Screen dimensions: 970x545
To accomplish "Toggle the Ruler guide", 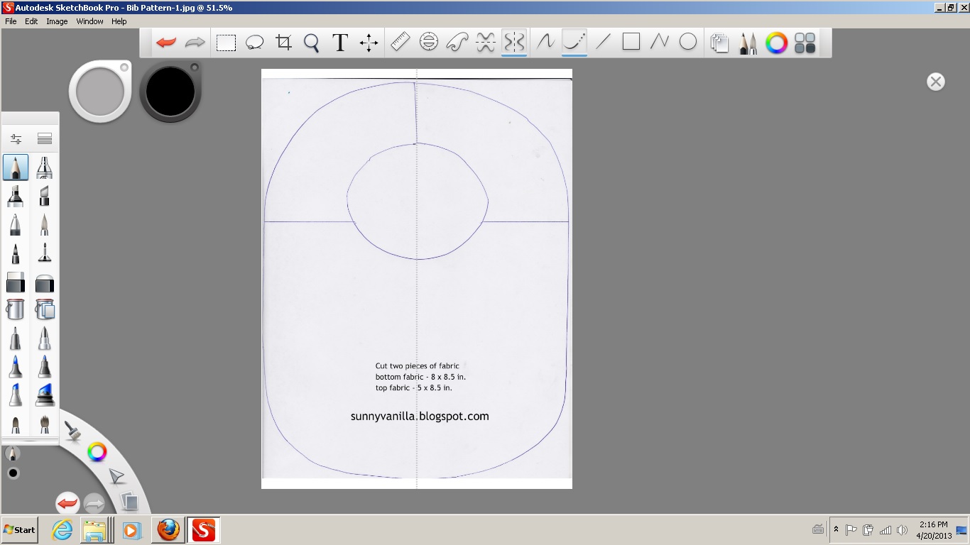I will click(x=400, y=43).
